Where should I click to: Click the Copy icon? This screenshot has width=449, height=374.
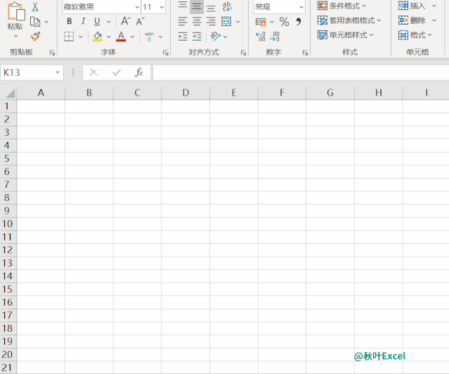coord(35,22)
